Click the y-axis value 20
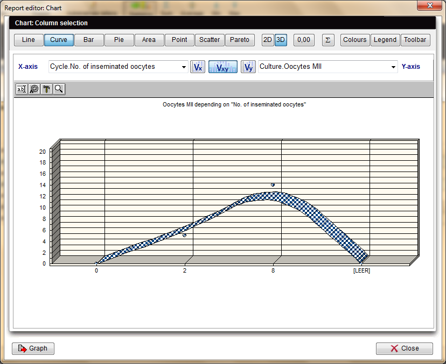The height and width of the screenshot is (364, 446). point(43,152)
